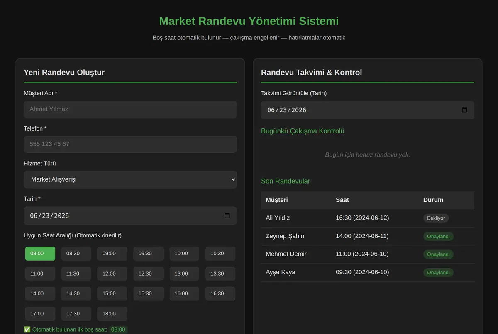Screen dimensions: 498x334
Task: Select the 10:00 time slot
Action: click(x=184, y=254)
